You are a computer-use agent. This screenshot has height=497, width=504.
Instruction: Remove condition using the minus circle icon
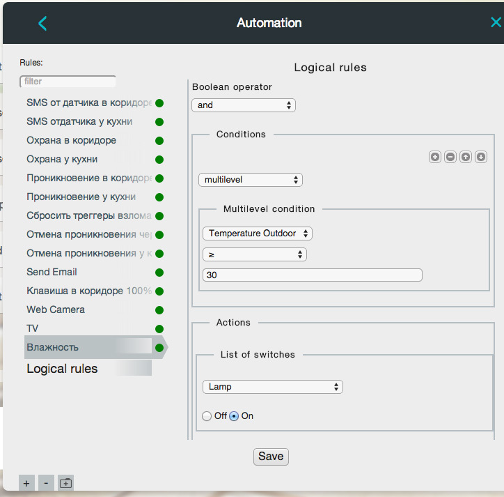point(450,157)
